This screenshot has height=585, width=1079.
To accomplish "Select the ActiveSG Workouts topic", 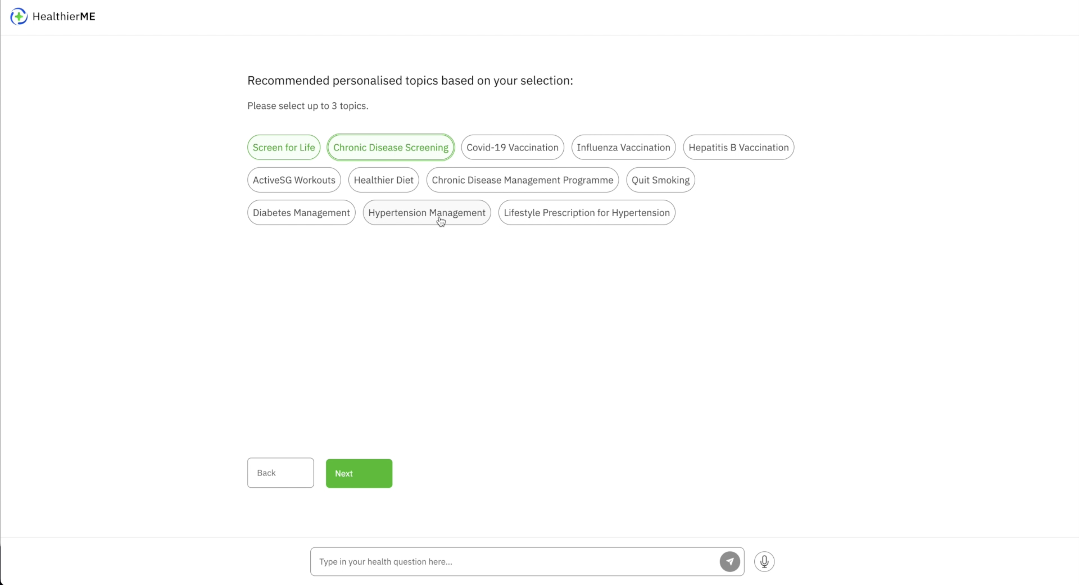I will 294,180.
